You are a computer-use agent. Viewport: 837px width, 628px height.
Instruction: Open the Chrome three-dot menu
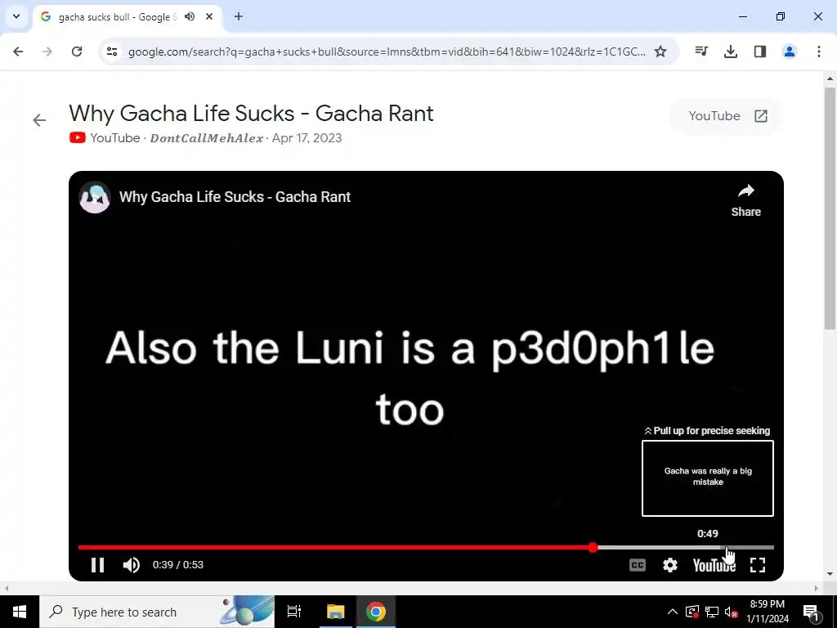[819, 52]
